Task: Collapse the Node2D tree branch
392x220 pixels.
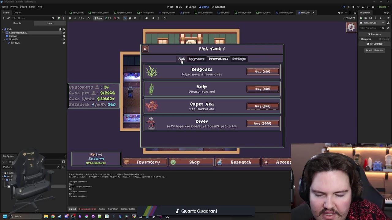Action: [x=5, y=39]
